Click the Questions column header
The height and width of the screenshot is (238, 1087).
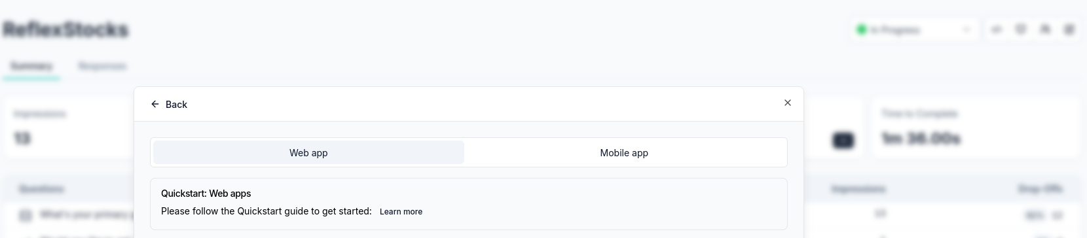(41, 189)
